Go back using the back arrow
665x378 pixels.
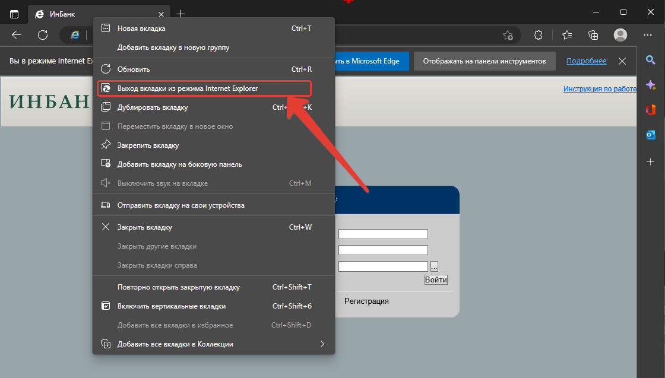17,35
